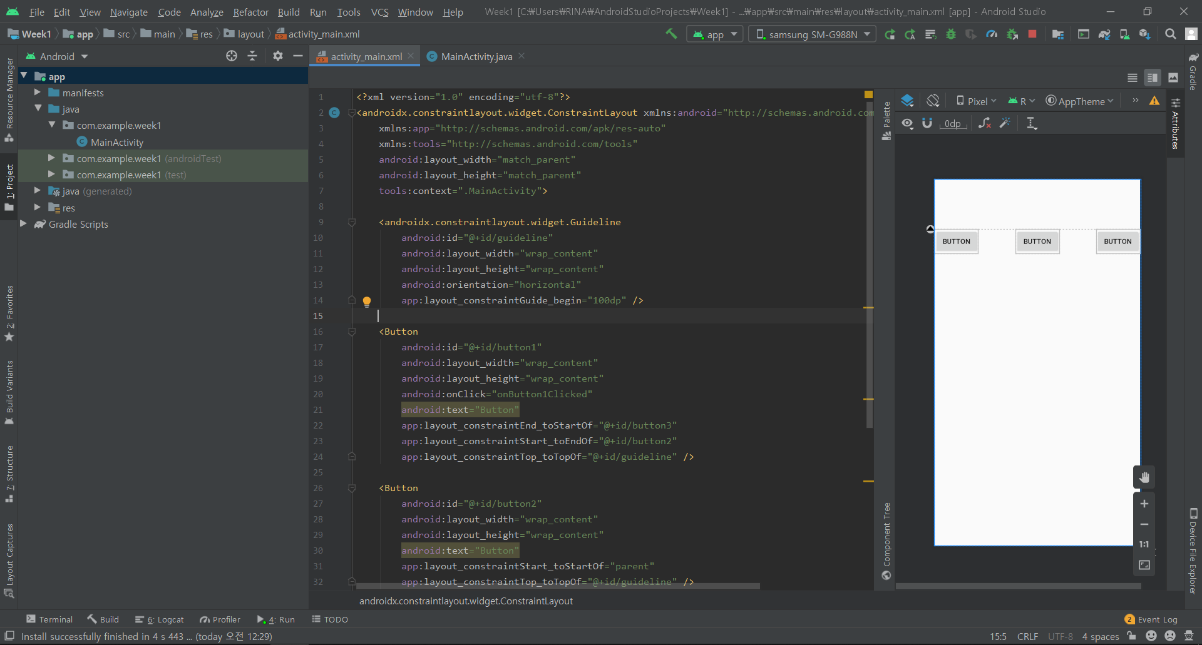Open AVD Manager icon
This screenshot has width=1202, height=645.
click(1124, 34)
